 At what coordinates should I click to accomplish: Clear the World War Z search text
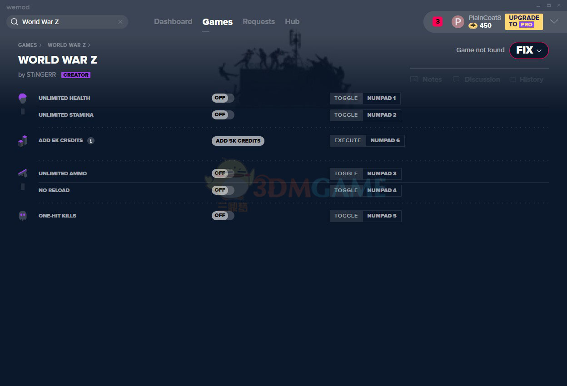pos(120,22)
